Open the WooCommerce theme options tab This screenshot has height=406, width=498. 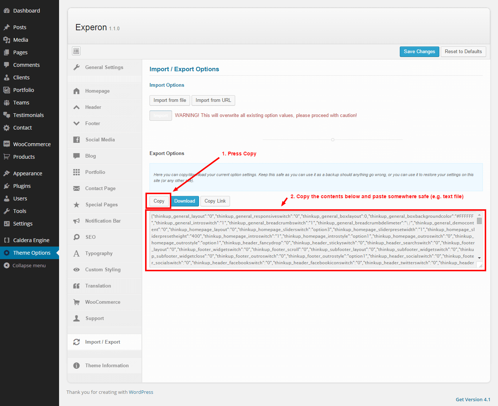click(x=104, y=302)
